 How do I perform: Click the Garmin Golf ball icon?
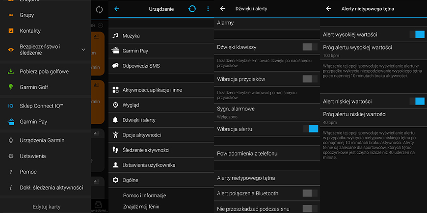click(11, 87)
